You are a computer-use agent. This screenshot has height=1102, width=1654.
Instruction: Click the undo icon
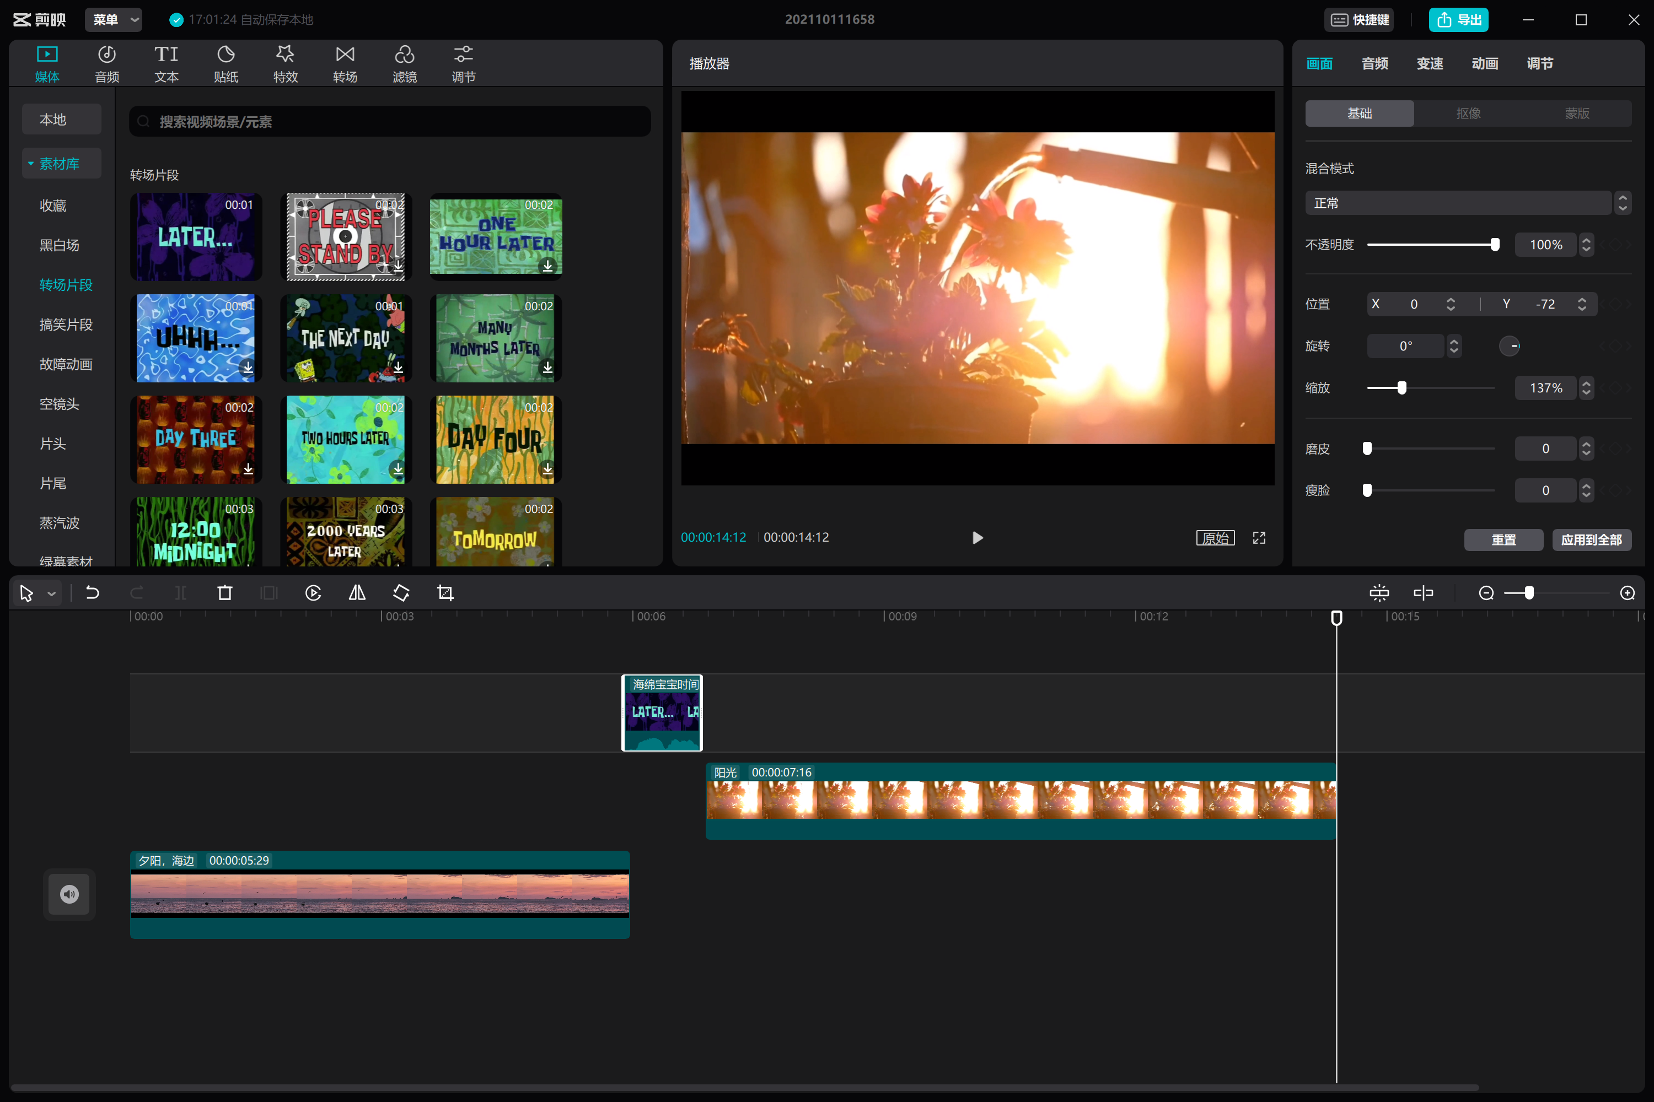(92, 593)
